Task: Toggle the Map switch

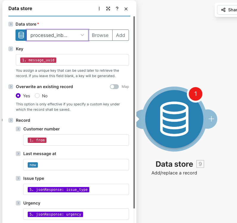Action: click(114, 87)
